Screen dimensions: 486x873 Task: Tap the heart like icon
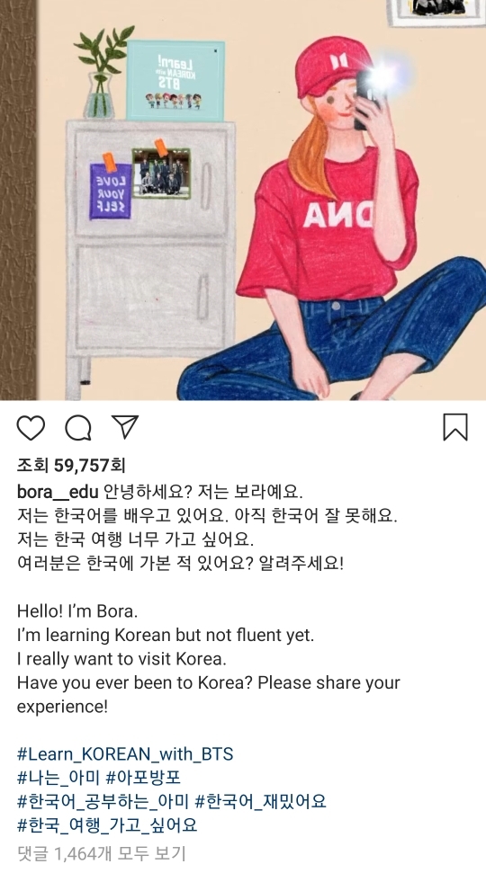click(x=30, y=428)
